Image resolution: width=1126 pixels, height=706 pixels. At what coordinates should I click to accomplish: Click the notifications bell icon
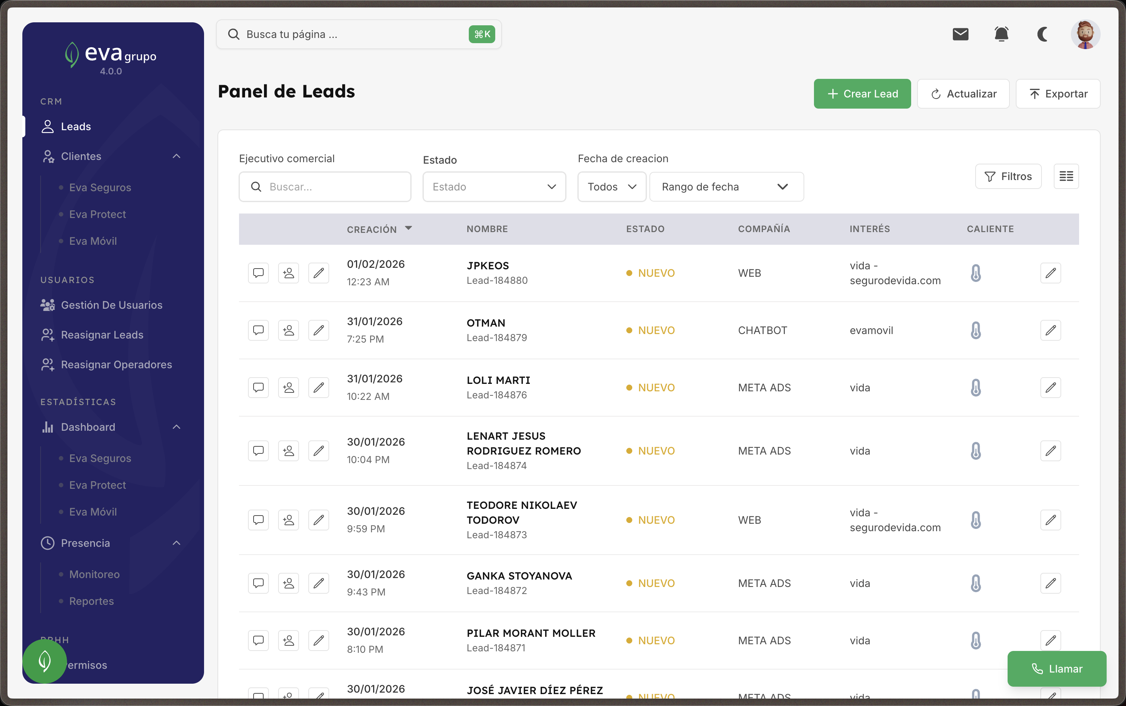[x=1001, y=34]
